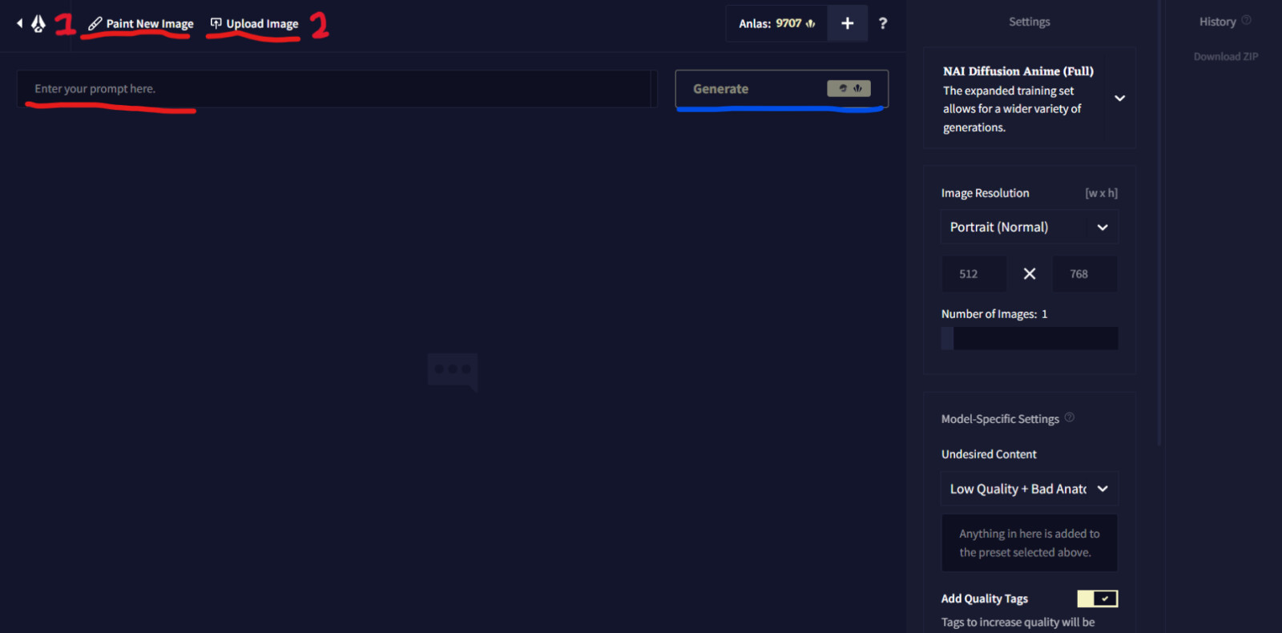Open the Low Quality + Bad Anatomy dropdown
Screen dimensions: 1282x633
1029,489
